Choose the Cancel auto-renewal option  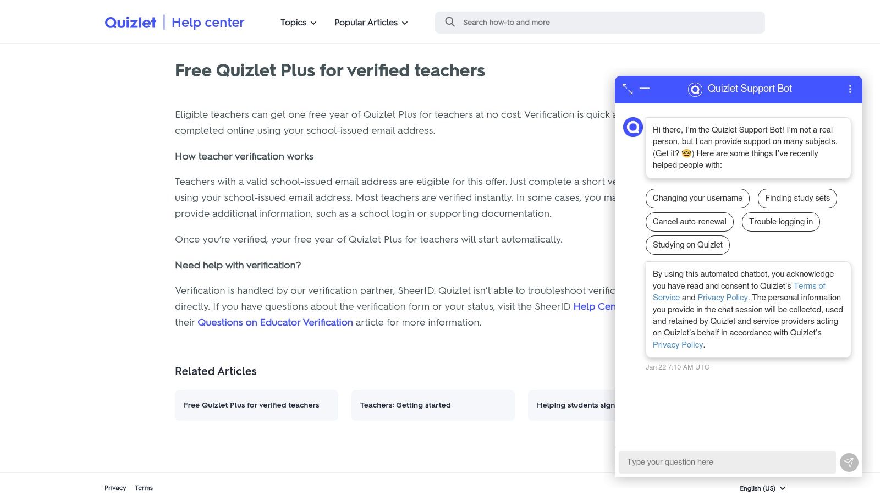coord(689,222)
